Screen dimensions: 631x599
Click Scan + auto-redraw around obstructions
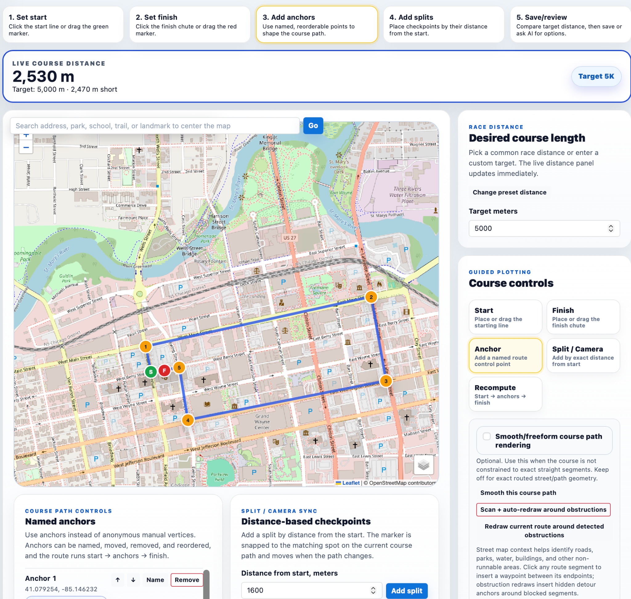[x=543, y=510]
